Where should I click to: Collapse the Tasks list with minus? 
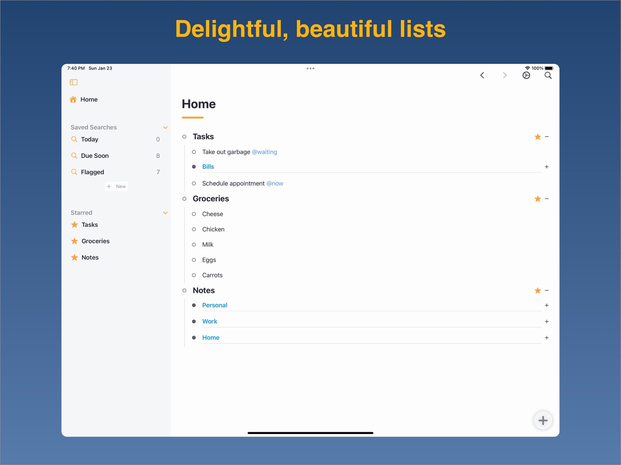coord(547,137)
